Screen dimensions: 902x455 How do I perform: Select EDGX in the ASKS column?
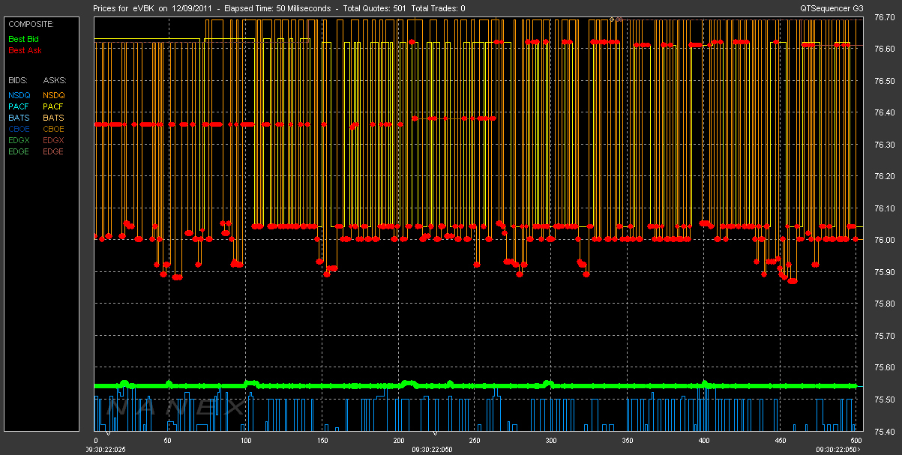54,140
